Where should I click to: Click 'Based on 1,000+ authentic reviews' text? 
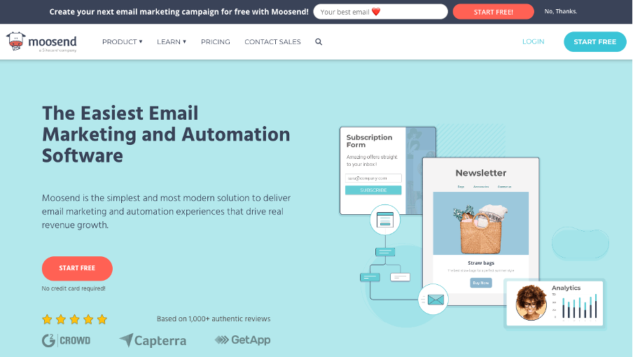click(214, 318)
